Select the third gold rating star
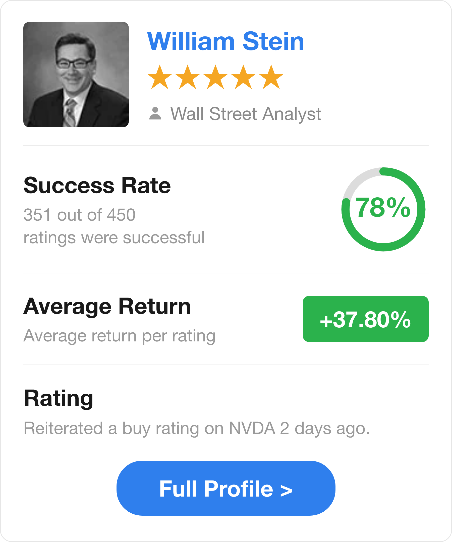 (x=215, y=77)
